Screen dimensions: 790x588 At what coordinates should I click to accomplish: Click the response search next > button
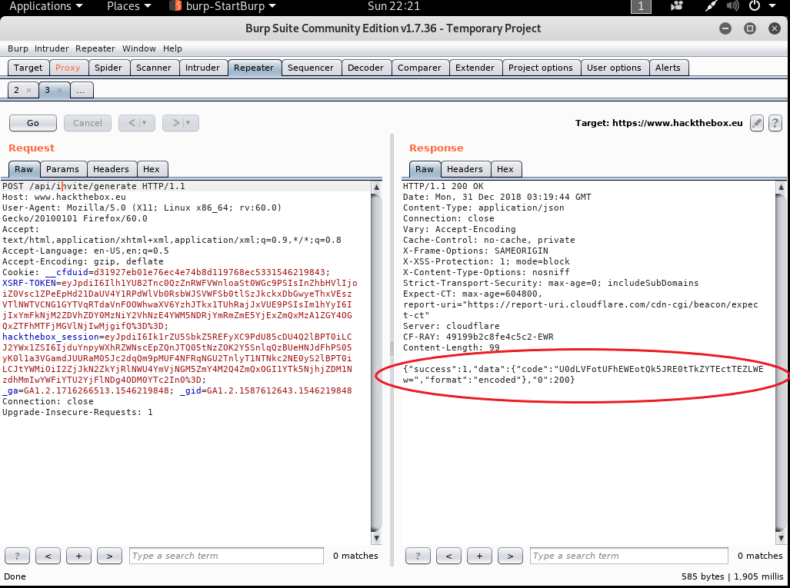click(x=510, y=556)
